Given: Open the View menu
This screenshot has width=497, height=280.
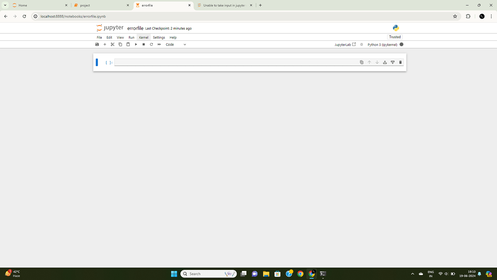Looking at the screenshot, I should [x=120, y=38].
